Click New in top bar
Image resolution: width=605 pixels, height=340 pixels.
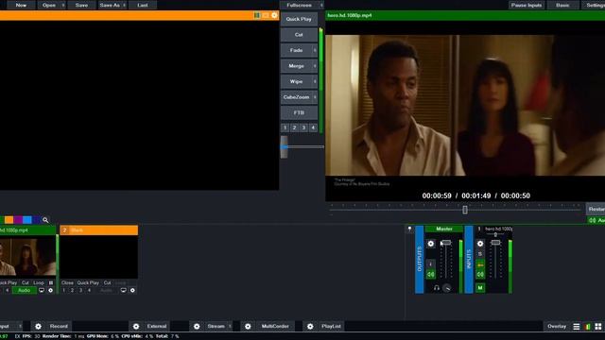click(x=21, y=5)
